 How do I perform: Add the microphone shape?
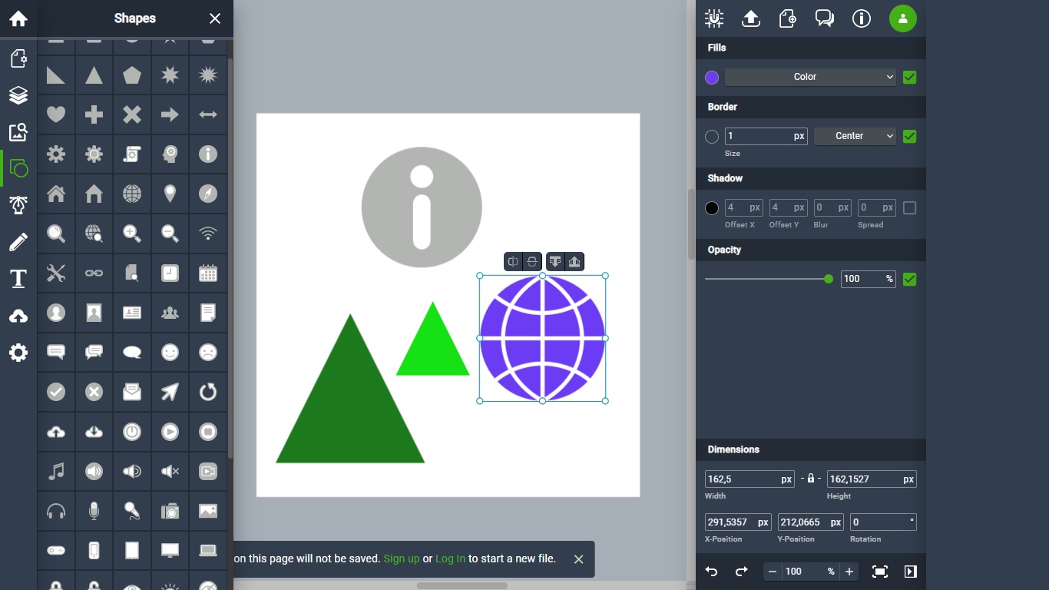(94, 510)
